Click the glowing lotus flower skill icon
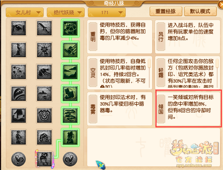This screenshot has height=170, width=223. point(70,28)
